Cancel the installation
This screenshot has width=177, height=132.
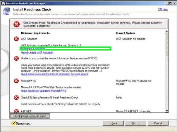tap(158, 123)
